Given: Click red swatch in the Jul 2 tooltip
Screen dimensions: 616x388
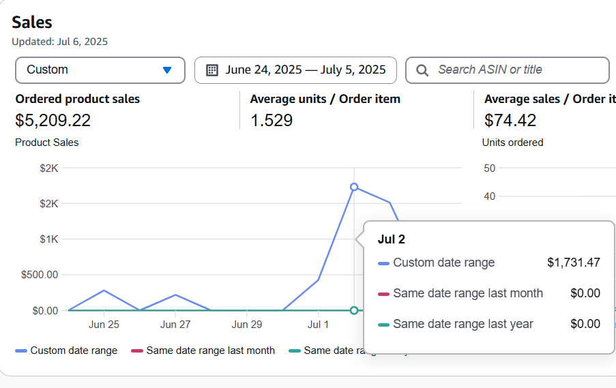Looking at the screenshot, I should pos(383,294).
